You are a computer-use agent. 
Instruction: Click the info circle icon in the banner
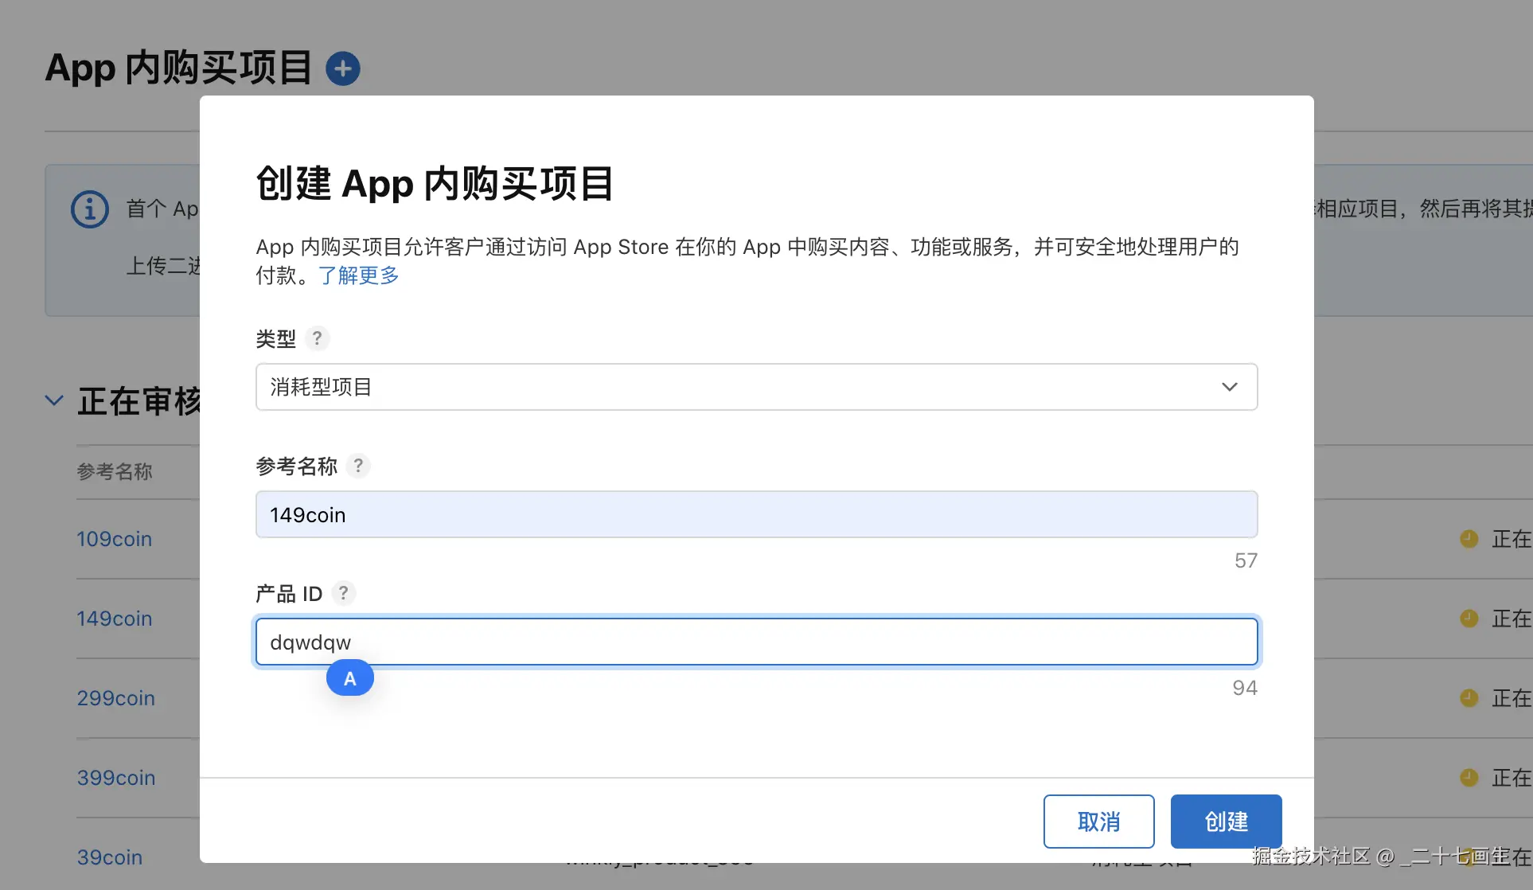click(x=90, y=209)
